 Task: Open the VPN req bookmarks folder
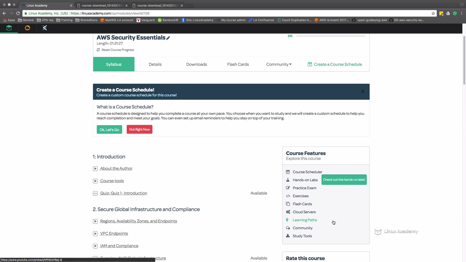45,20
